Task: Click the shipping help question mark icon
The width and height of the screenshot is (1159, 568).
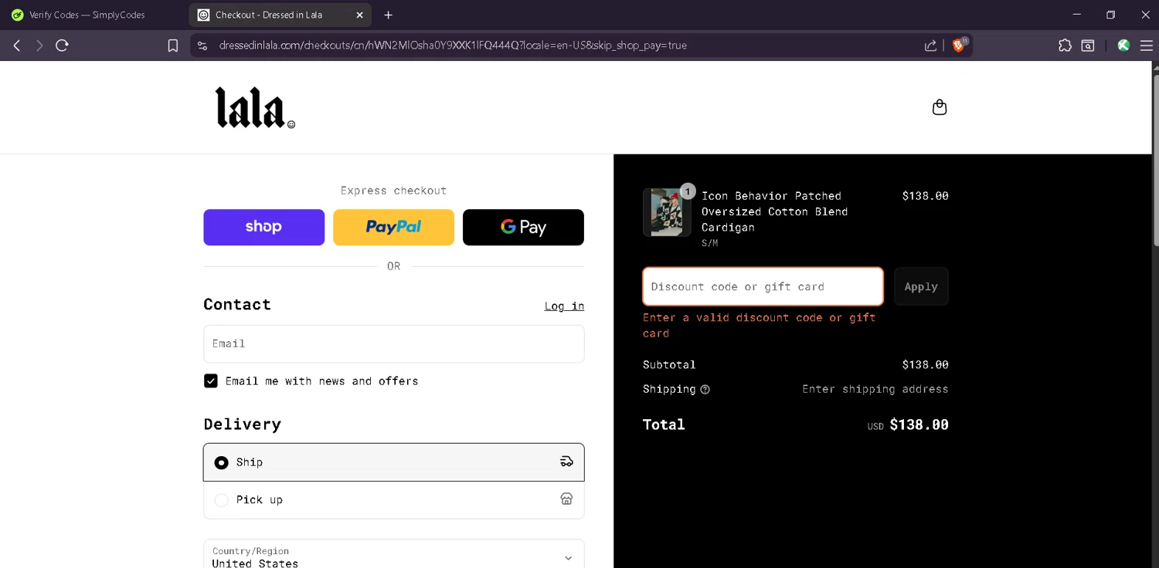Action: click(705, 390)
